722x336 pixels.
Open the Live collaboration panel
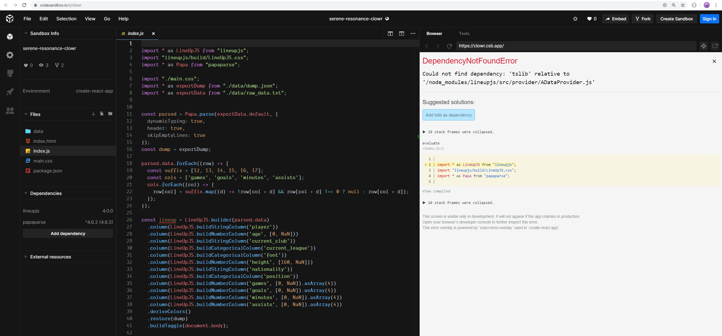coord(10,111)
